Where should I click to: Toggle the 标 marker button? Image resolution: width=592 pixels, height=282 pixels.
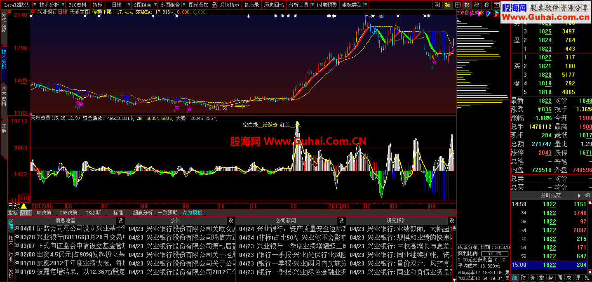[x=448, y=5]
